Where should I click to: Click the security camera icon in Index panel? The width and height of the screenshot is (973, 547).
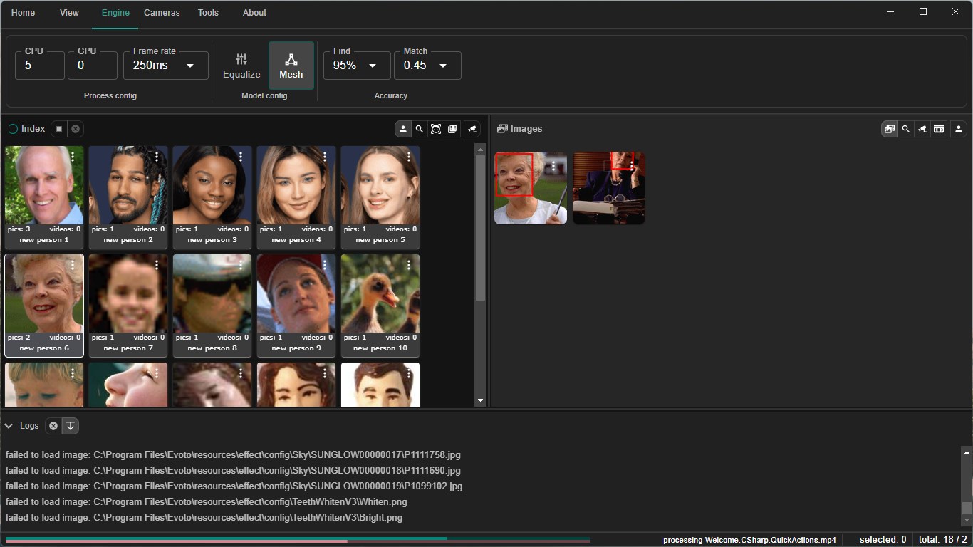point(472,129)
